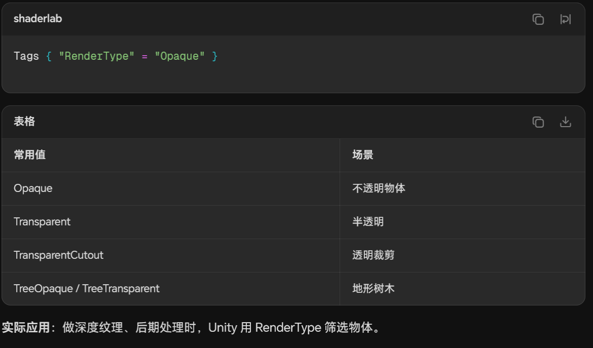Click the 半透明 scene description cell
593x348 pixels.
pos(366,222)
